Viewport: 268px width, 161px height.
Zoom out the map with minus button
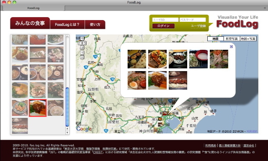tap(82, 57)
